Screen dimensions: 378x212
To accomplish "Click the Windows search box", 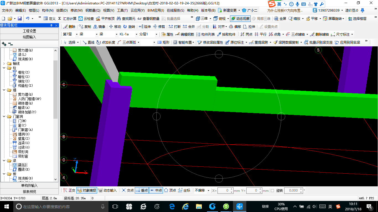I will pos(60,206).
